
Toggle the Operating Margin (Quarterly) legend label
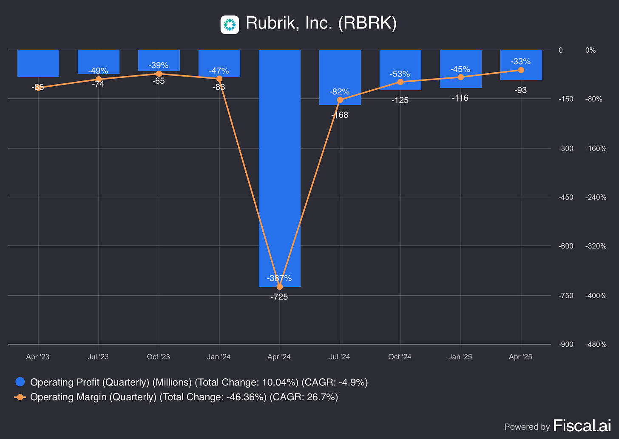[x=184, y=397]
